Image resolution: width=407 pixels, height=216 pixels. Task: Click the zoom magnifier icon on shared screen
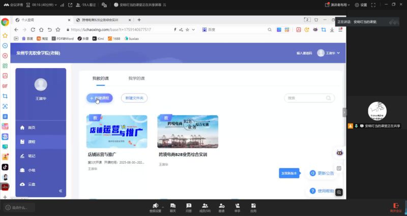(x=339, y=192)
